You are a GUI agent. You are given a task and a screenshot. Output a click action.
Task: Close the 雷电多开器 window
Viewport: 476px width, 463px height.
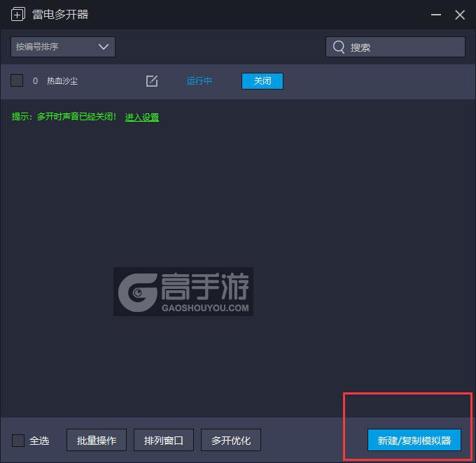coord(460,15)
